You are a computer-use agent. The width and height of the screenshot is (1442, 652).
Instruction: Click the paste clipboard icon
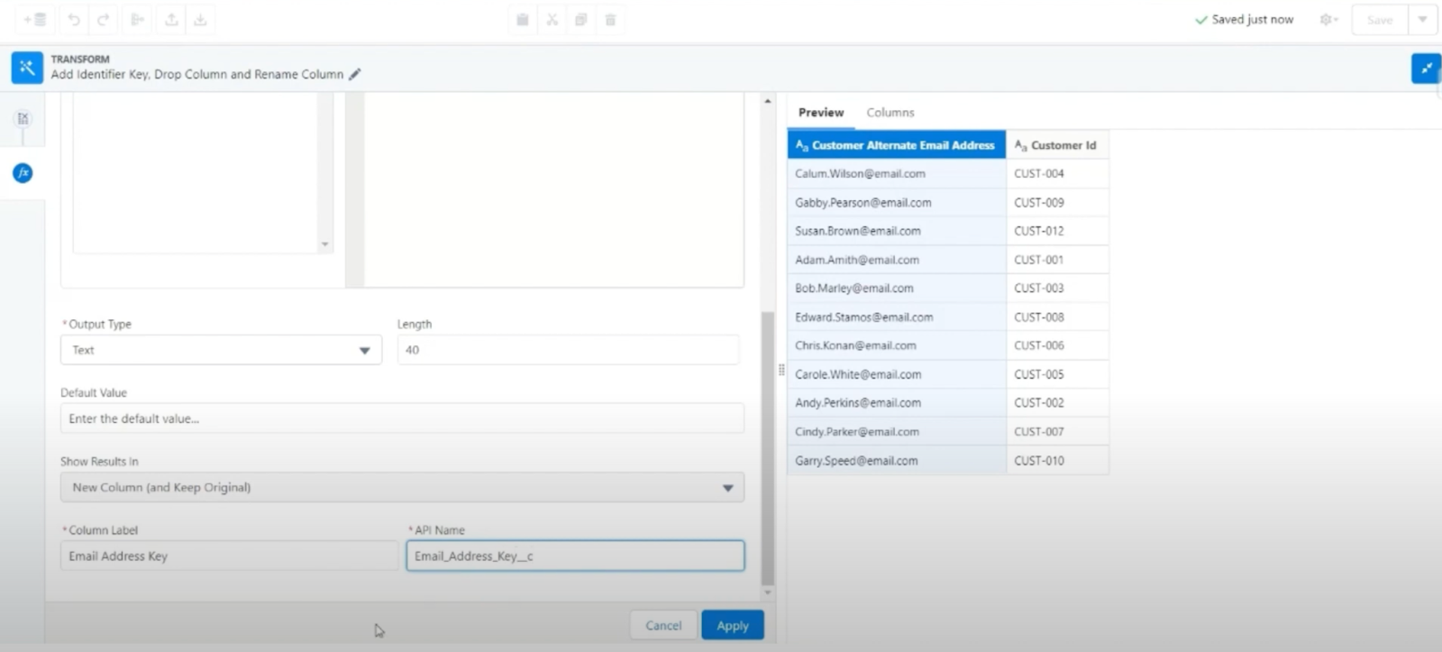click(522, 20)
